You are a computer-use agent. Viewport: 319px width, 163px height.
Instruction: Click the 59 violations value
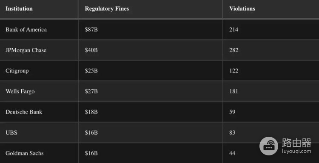[x=232, y=112]
